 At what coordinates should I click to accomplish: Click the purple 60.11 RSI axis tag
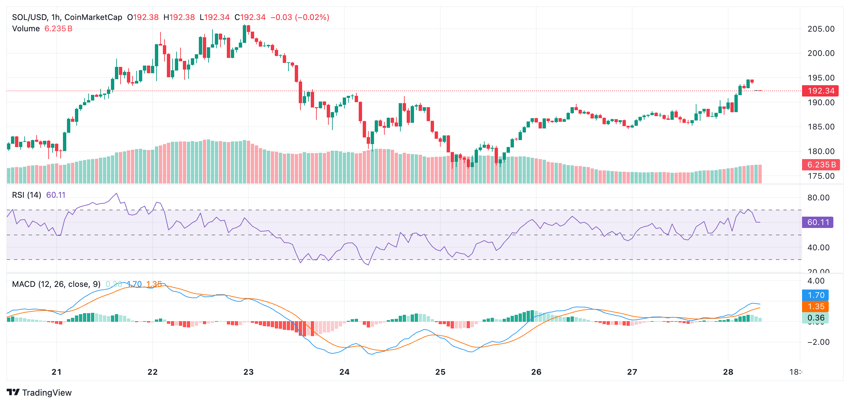[x=818, y=222]
